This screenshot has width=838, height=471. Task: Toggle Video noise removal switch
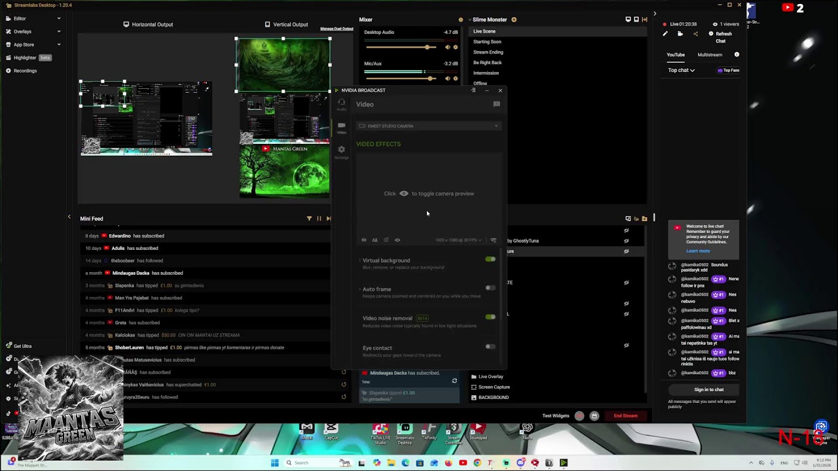490,317
